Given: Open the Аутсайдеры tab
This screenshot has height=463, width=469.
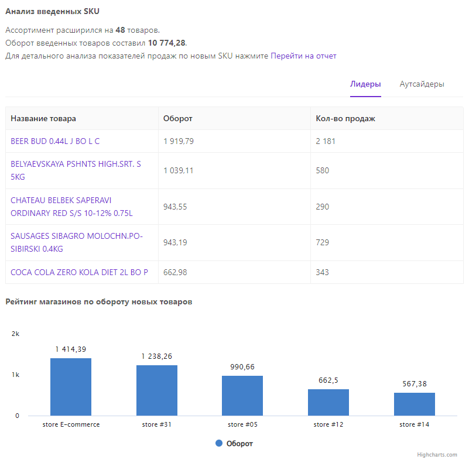Looking at the screenshot, I should click(x=422, y=84).
